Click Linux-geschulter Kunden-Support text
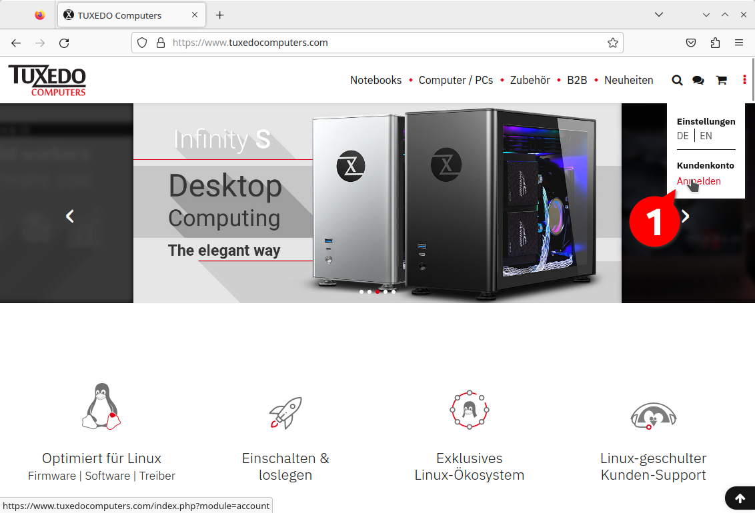Viewport: 755px width, 513px height. pos(654,466)
